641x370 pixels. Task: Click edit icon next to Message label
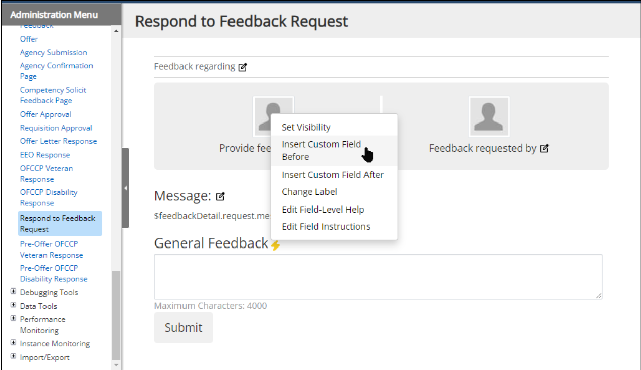(220, 196)
